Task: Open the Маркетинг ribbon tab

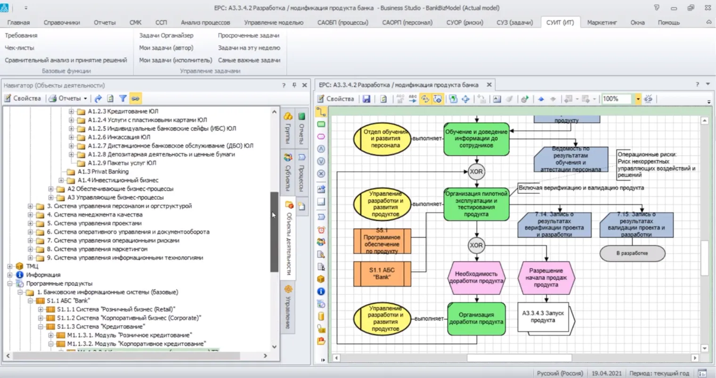Action: coord(602,22)
